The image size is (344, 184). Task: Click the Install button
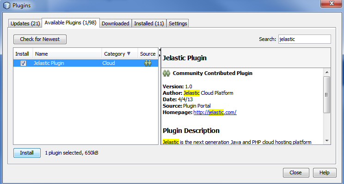tap(27, 153)
